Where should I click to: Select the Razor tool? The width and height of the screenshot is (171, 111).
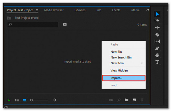[x=157, y=35]
